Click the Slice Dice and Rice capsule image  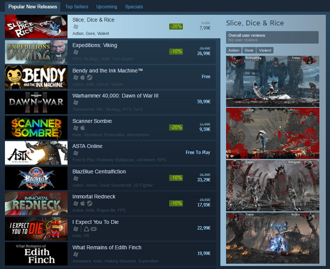[x=36, y=26]
